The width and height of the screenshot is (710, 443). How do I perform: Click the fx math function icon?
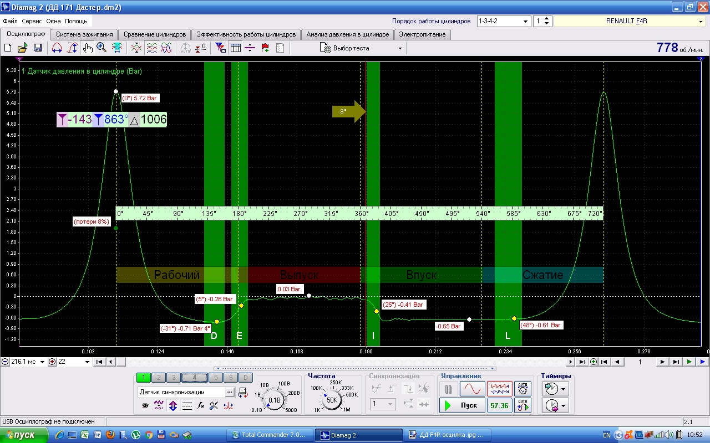point(201,406)
